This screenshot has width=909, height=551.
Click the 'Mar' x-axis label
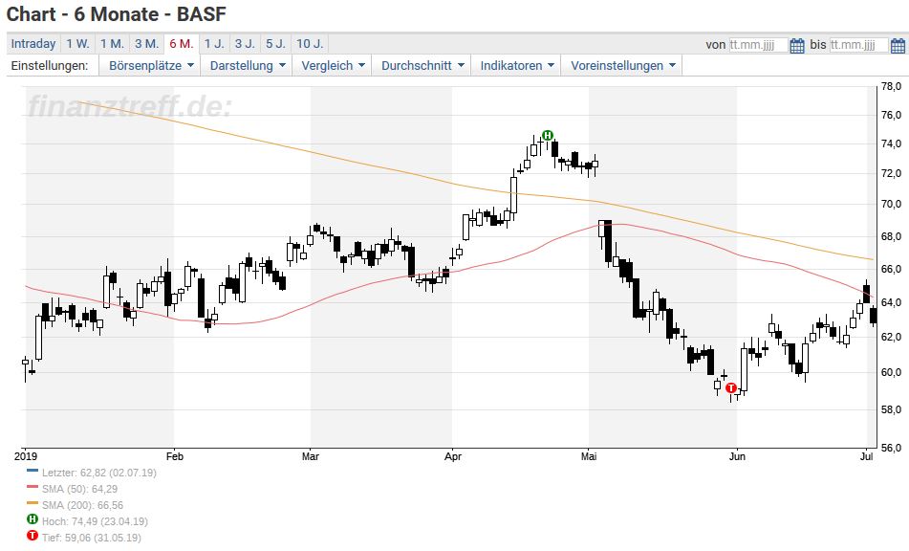point(310,456)
